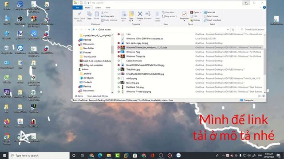Open the New item dropdown
The width and height of the screenshot is (284, 159).
pos(169,12)
